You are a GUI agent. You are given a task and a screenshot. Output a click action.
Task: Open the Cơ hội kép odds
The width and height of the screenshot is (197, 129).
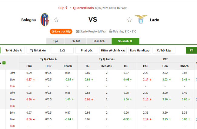(x=164, y=50)
